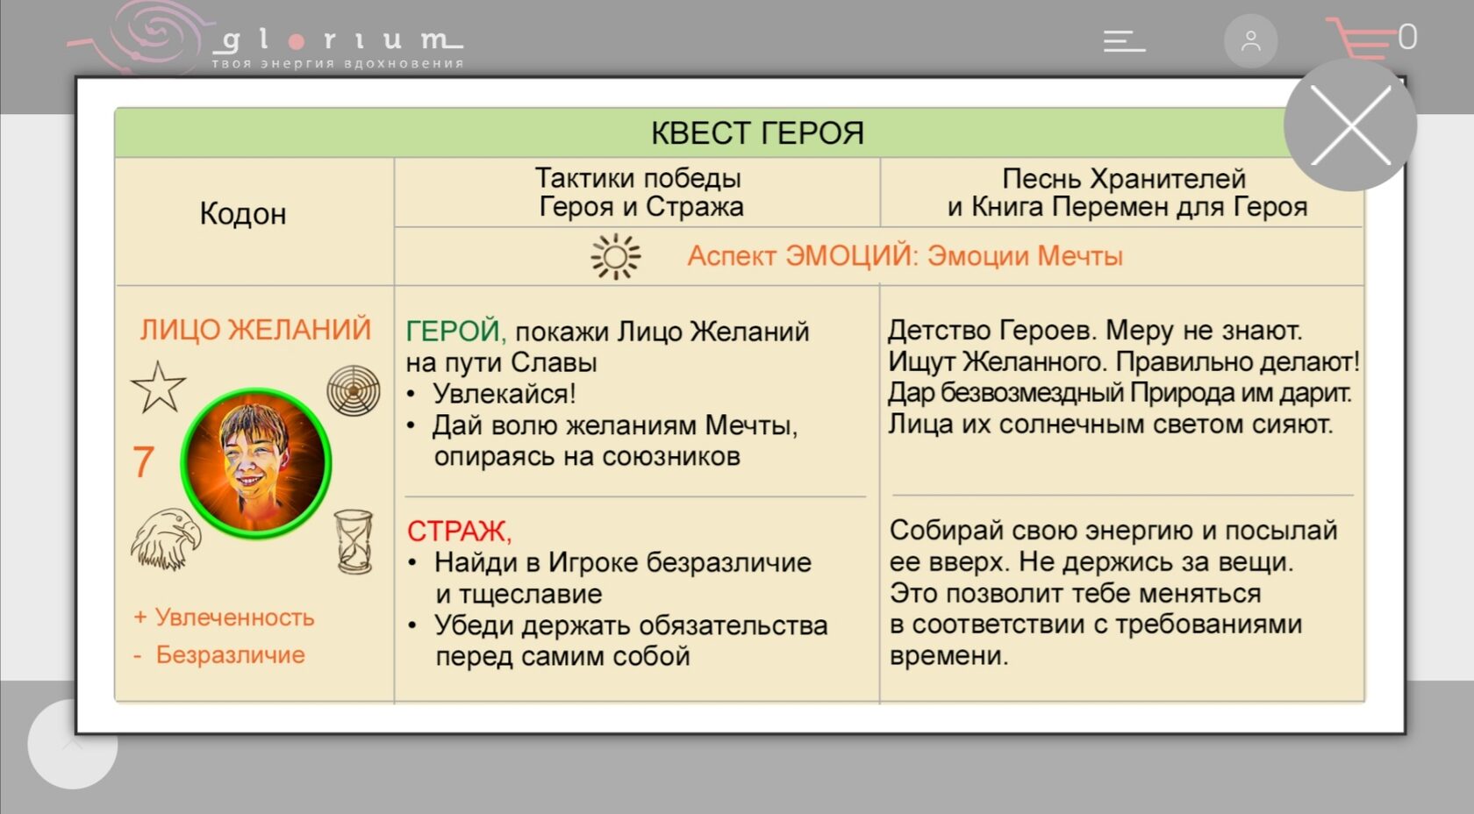Click the Аспект ЭМОЦИЙ: Эмоции Мечты text

(x=905, y=255)
